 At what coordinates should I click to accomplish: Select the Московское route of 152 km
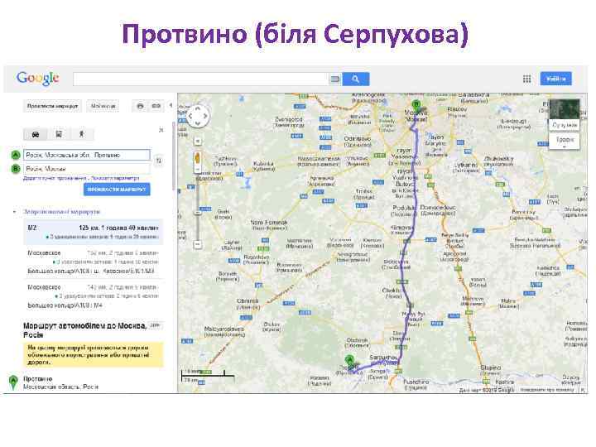(x=94, y=262)
